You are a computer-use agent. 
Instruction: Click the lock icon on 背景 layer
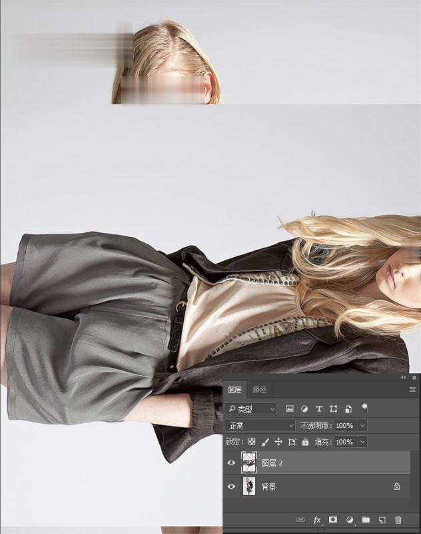point(396,487)
